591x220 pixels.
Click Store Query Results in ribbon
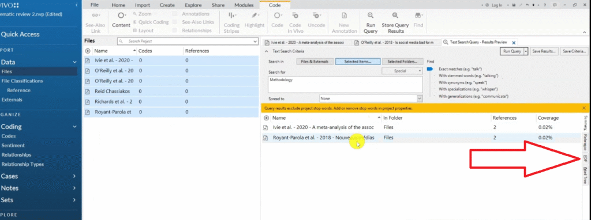tap(395, 22)
